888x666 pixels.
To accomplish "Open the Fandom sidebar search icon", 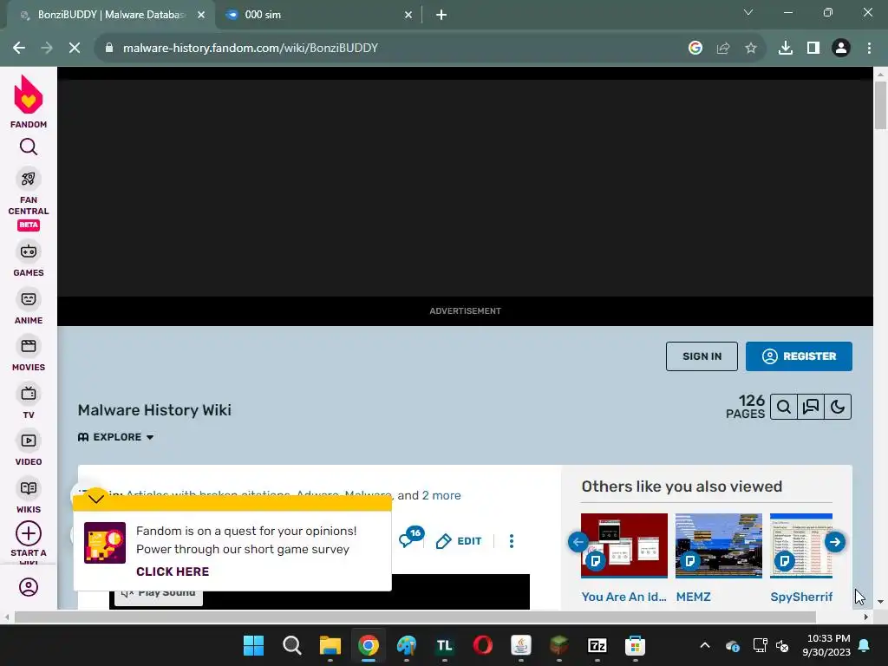I will (29, 147).
